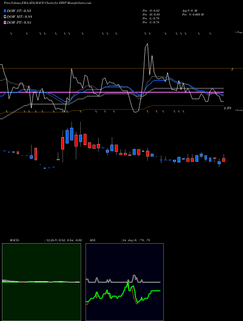
Task: Click the 'Avg V: 0 M' volume text
Action: point(190,10)
